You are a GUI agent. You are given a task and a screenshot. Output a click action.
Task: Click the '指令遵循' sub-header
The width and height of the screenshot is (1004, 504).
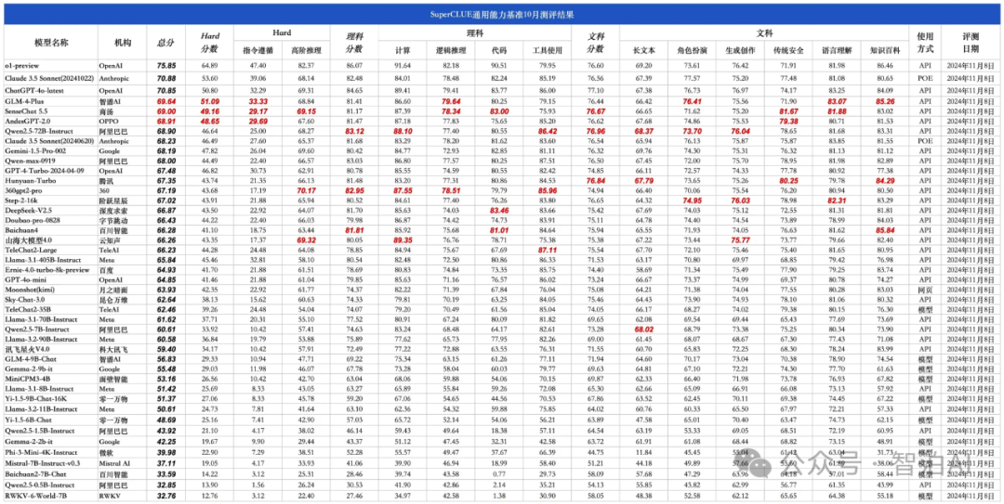(258, 50)
